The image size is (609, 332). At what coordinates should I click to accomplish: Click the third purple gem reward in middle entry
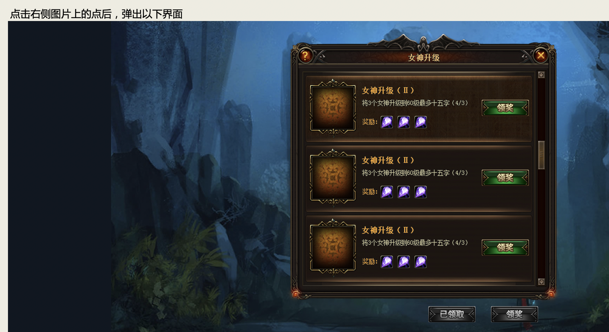click(421, 192)
